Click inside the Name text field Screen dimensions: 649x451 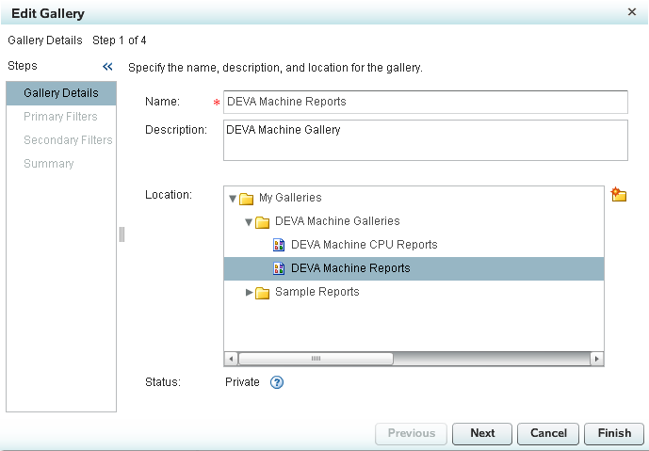coord(424,102)
